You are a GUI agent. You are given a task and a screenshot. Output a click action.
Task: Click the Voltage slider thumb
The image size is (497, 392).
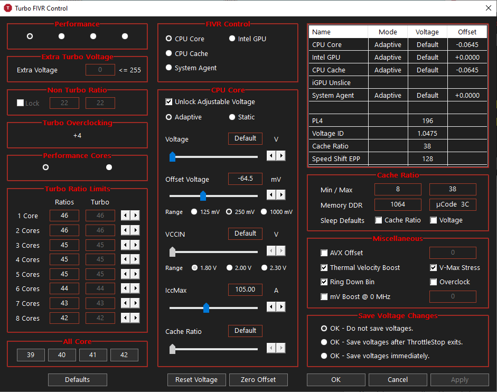(172, 157)
